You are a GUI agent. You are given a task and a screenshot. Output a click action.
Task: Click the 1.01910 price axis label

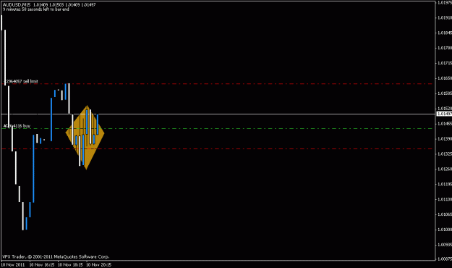click(x=445, y=17)
